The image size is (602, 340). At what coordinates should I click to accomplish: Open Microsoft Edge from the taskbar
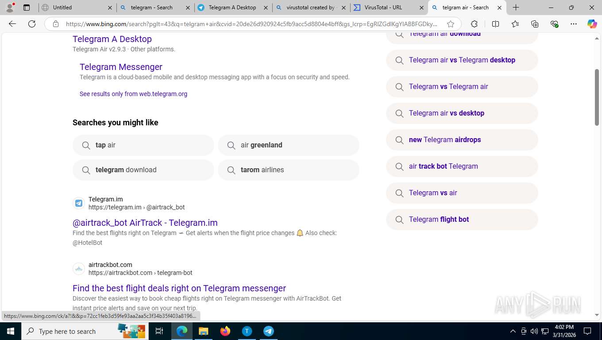(182, 331)
